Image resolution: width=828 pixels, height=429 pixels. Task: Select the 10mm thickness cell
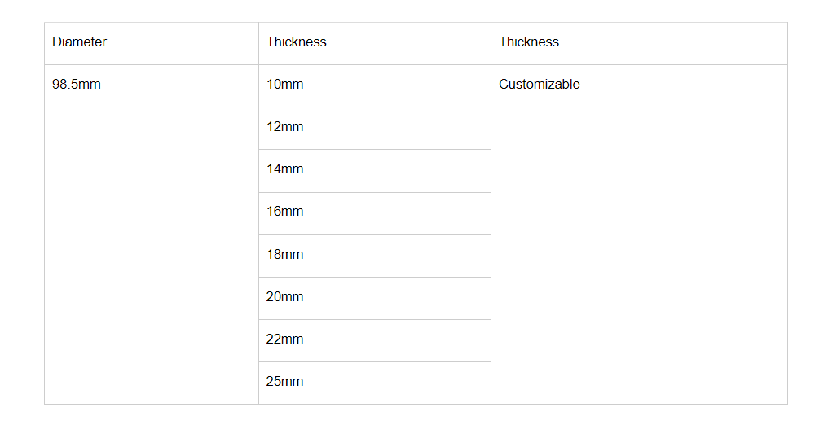[284, 85]
